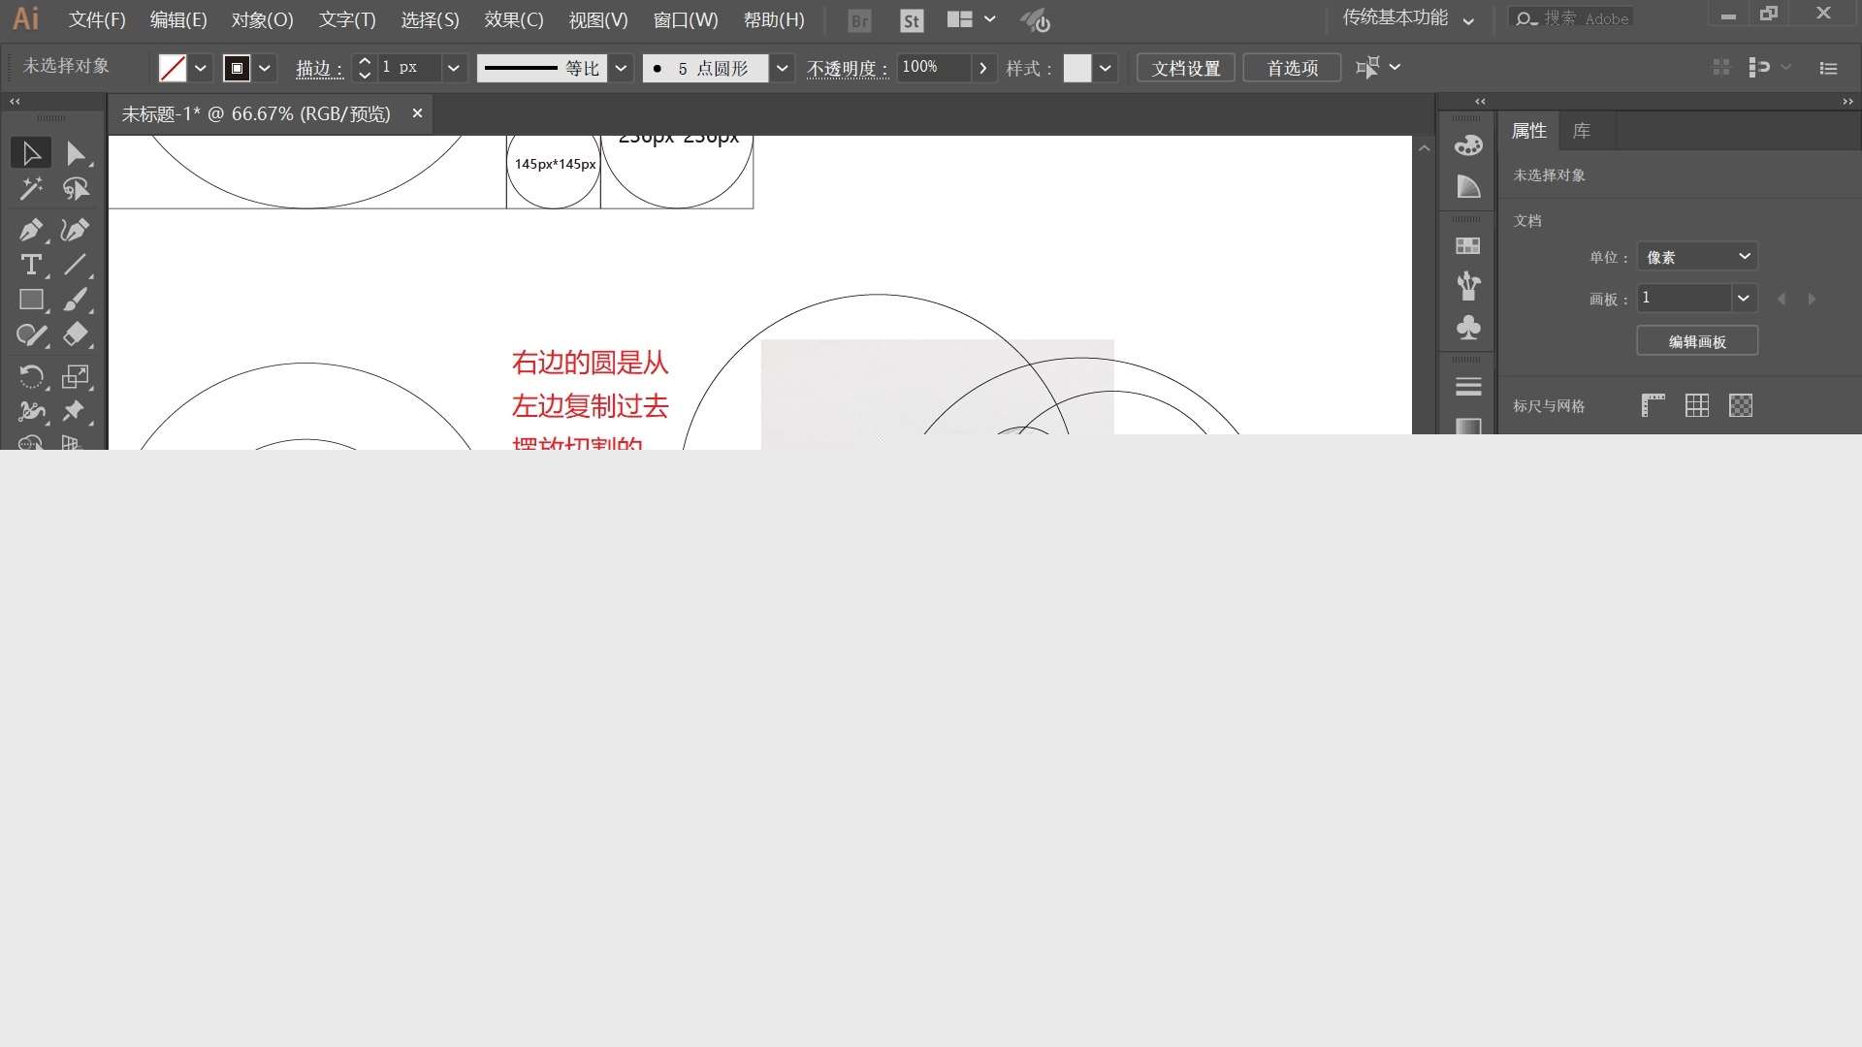Toggle the grid display icon
The image size is (1862, 1047).
tap(1697, 405)
